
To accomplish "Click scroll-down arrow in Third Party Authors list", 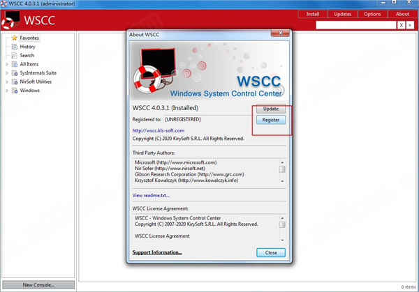I will [282, 181].
